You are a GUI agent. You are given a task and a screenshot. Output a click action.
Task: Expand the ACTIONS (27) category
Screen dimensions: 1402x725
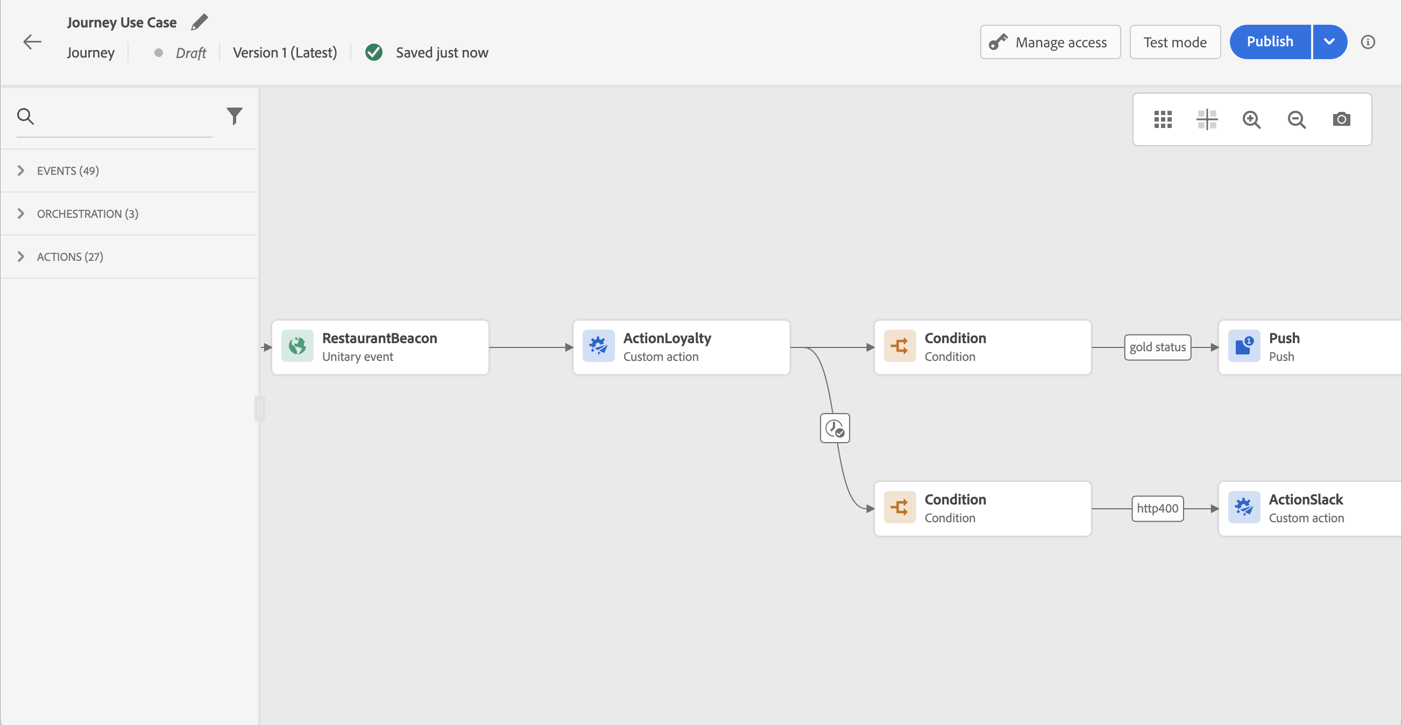tap(69, 257)
